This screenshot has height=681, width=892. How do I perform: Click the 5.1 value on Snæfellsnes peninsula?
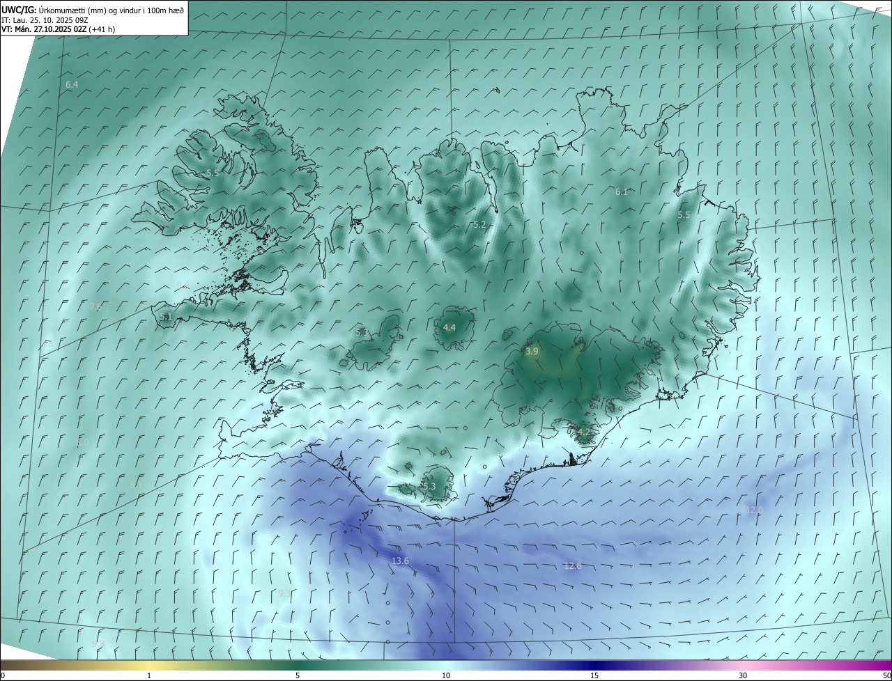point(166,316)
